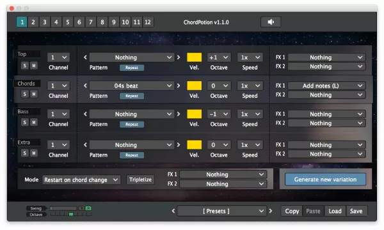The height and width of the screenshot is (230, 384).
Task: Go to previous pattern in Chords row
Action: point(85,86)
